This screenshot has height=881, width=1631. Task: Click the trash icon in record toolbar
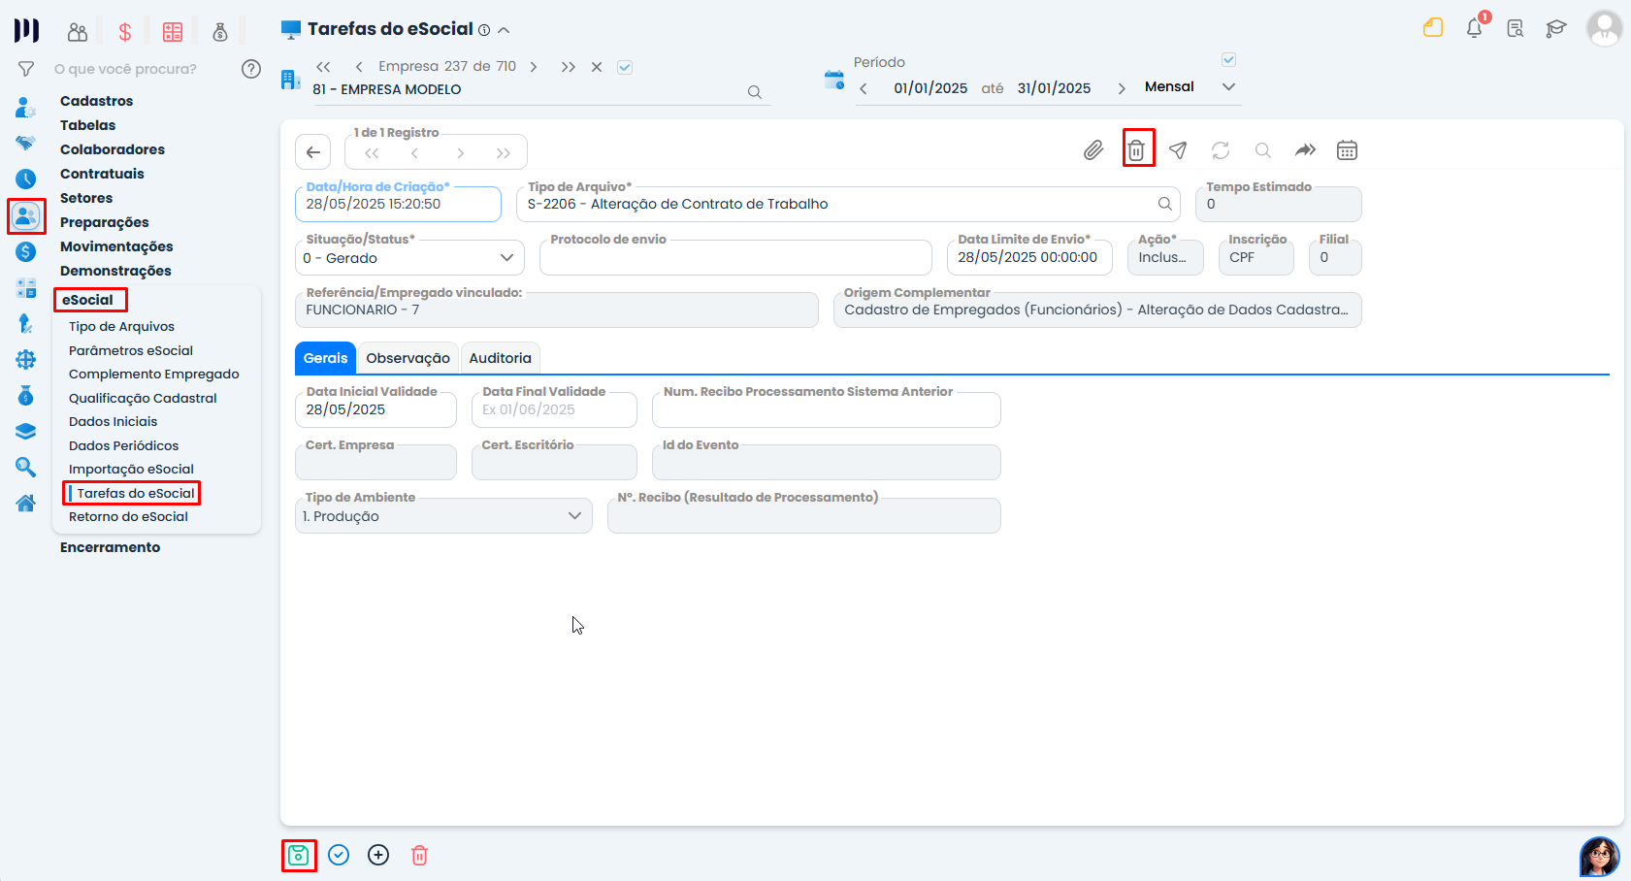(x=1137, y=149)
